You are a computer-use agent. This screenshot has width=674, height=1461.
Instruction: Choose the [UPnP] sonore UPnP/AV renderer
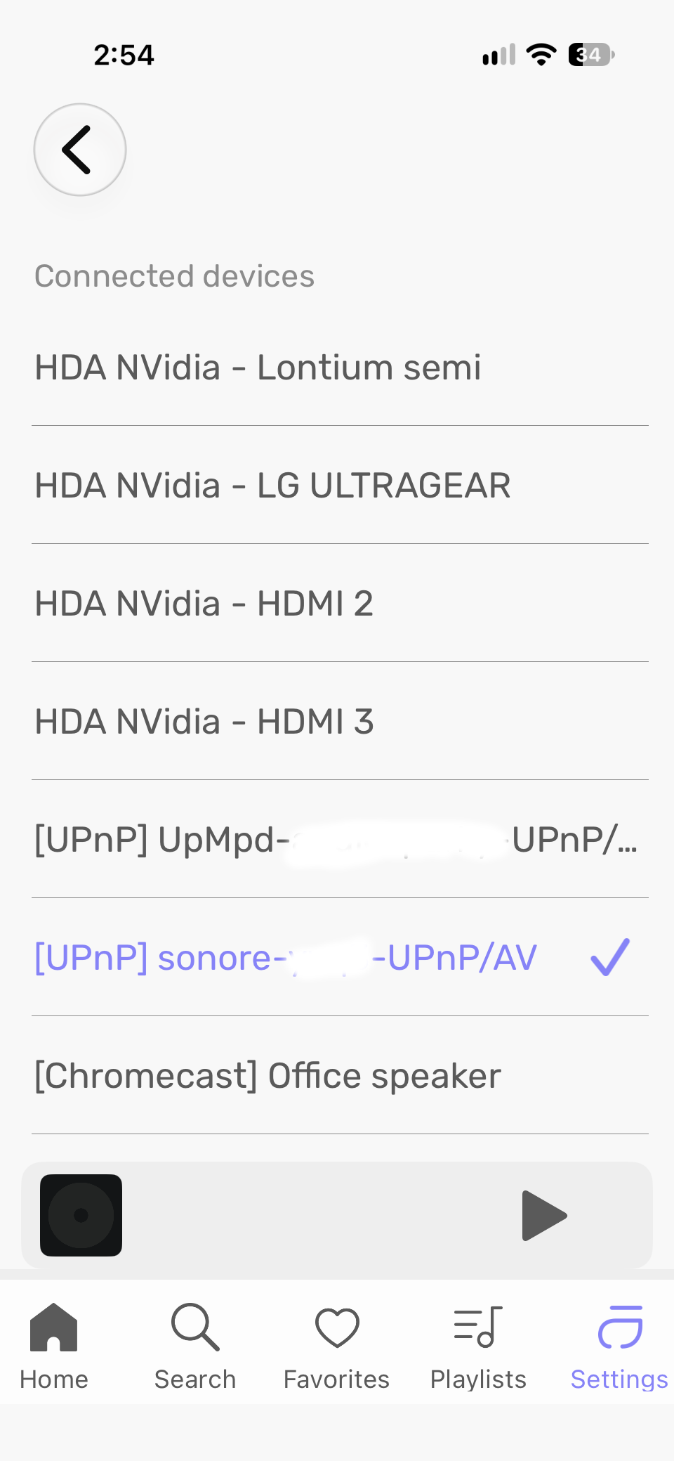click(x=340, y=958)
